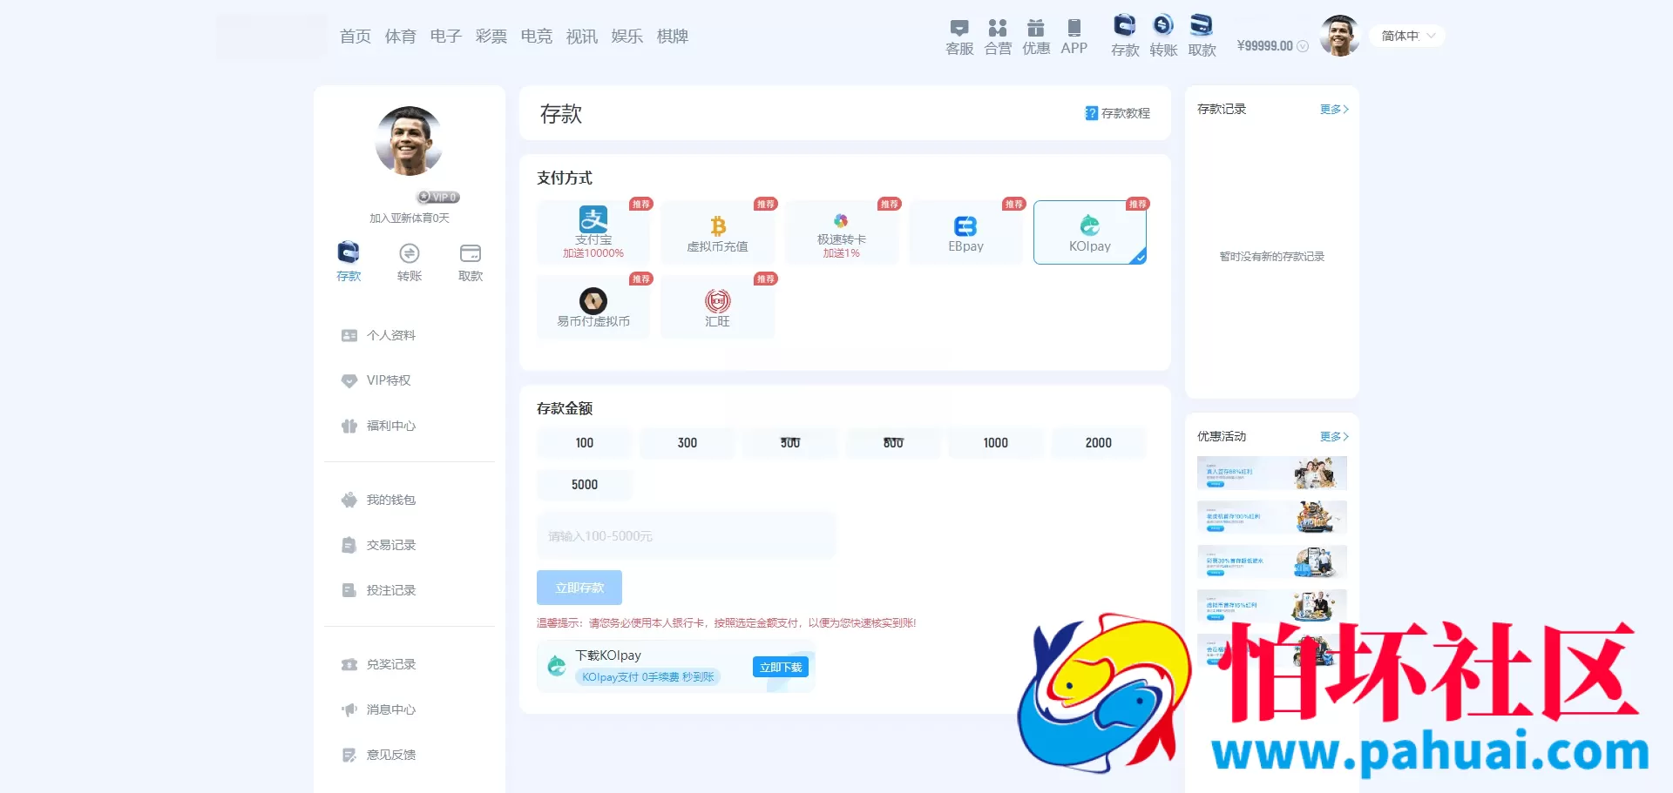Open the 视讯 live video menu
The width and height of the screenshot is (1673, 793).
(582, 37)
